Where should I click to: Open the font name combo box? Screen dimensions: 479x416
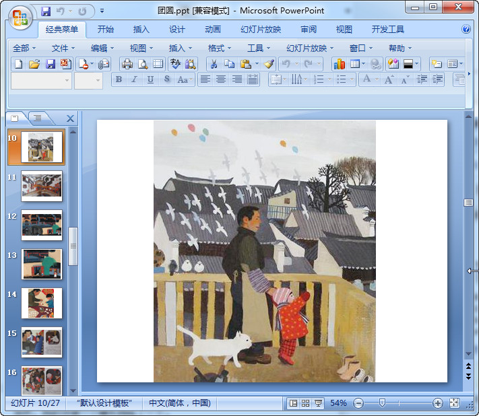tap(41, 81)
